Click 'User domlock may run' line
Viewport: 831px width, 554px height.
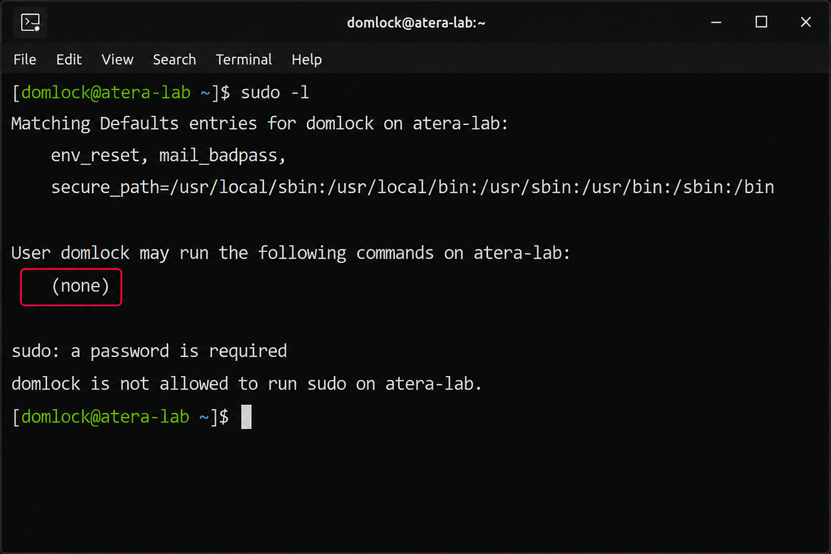pos(291,253)
